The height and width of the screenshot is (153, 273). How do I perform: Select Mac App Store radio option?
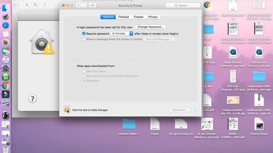pyautogui.click(x=84, y=71)
